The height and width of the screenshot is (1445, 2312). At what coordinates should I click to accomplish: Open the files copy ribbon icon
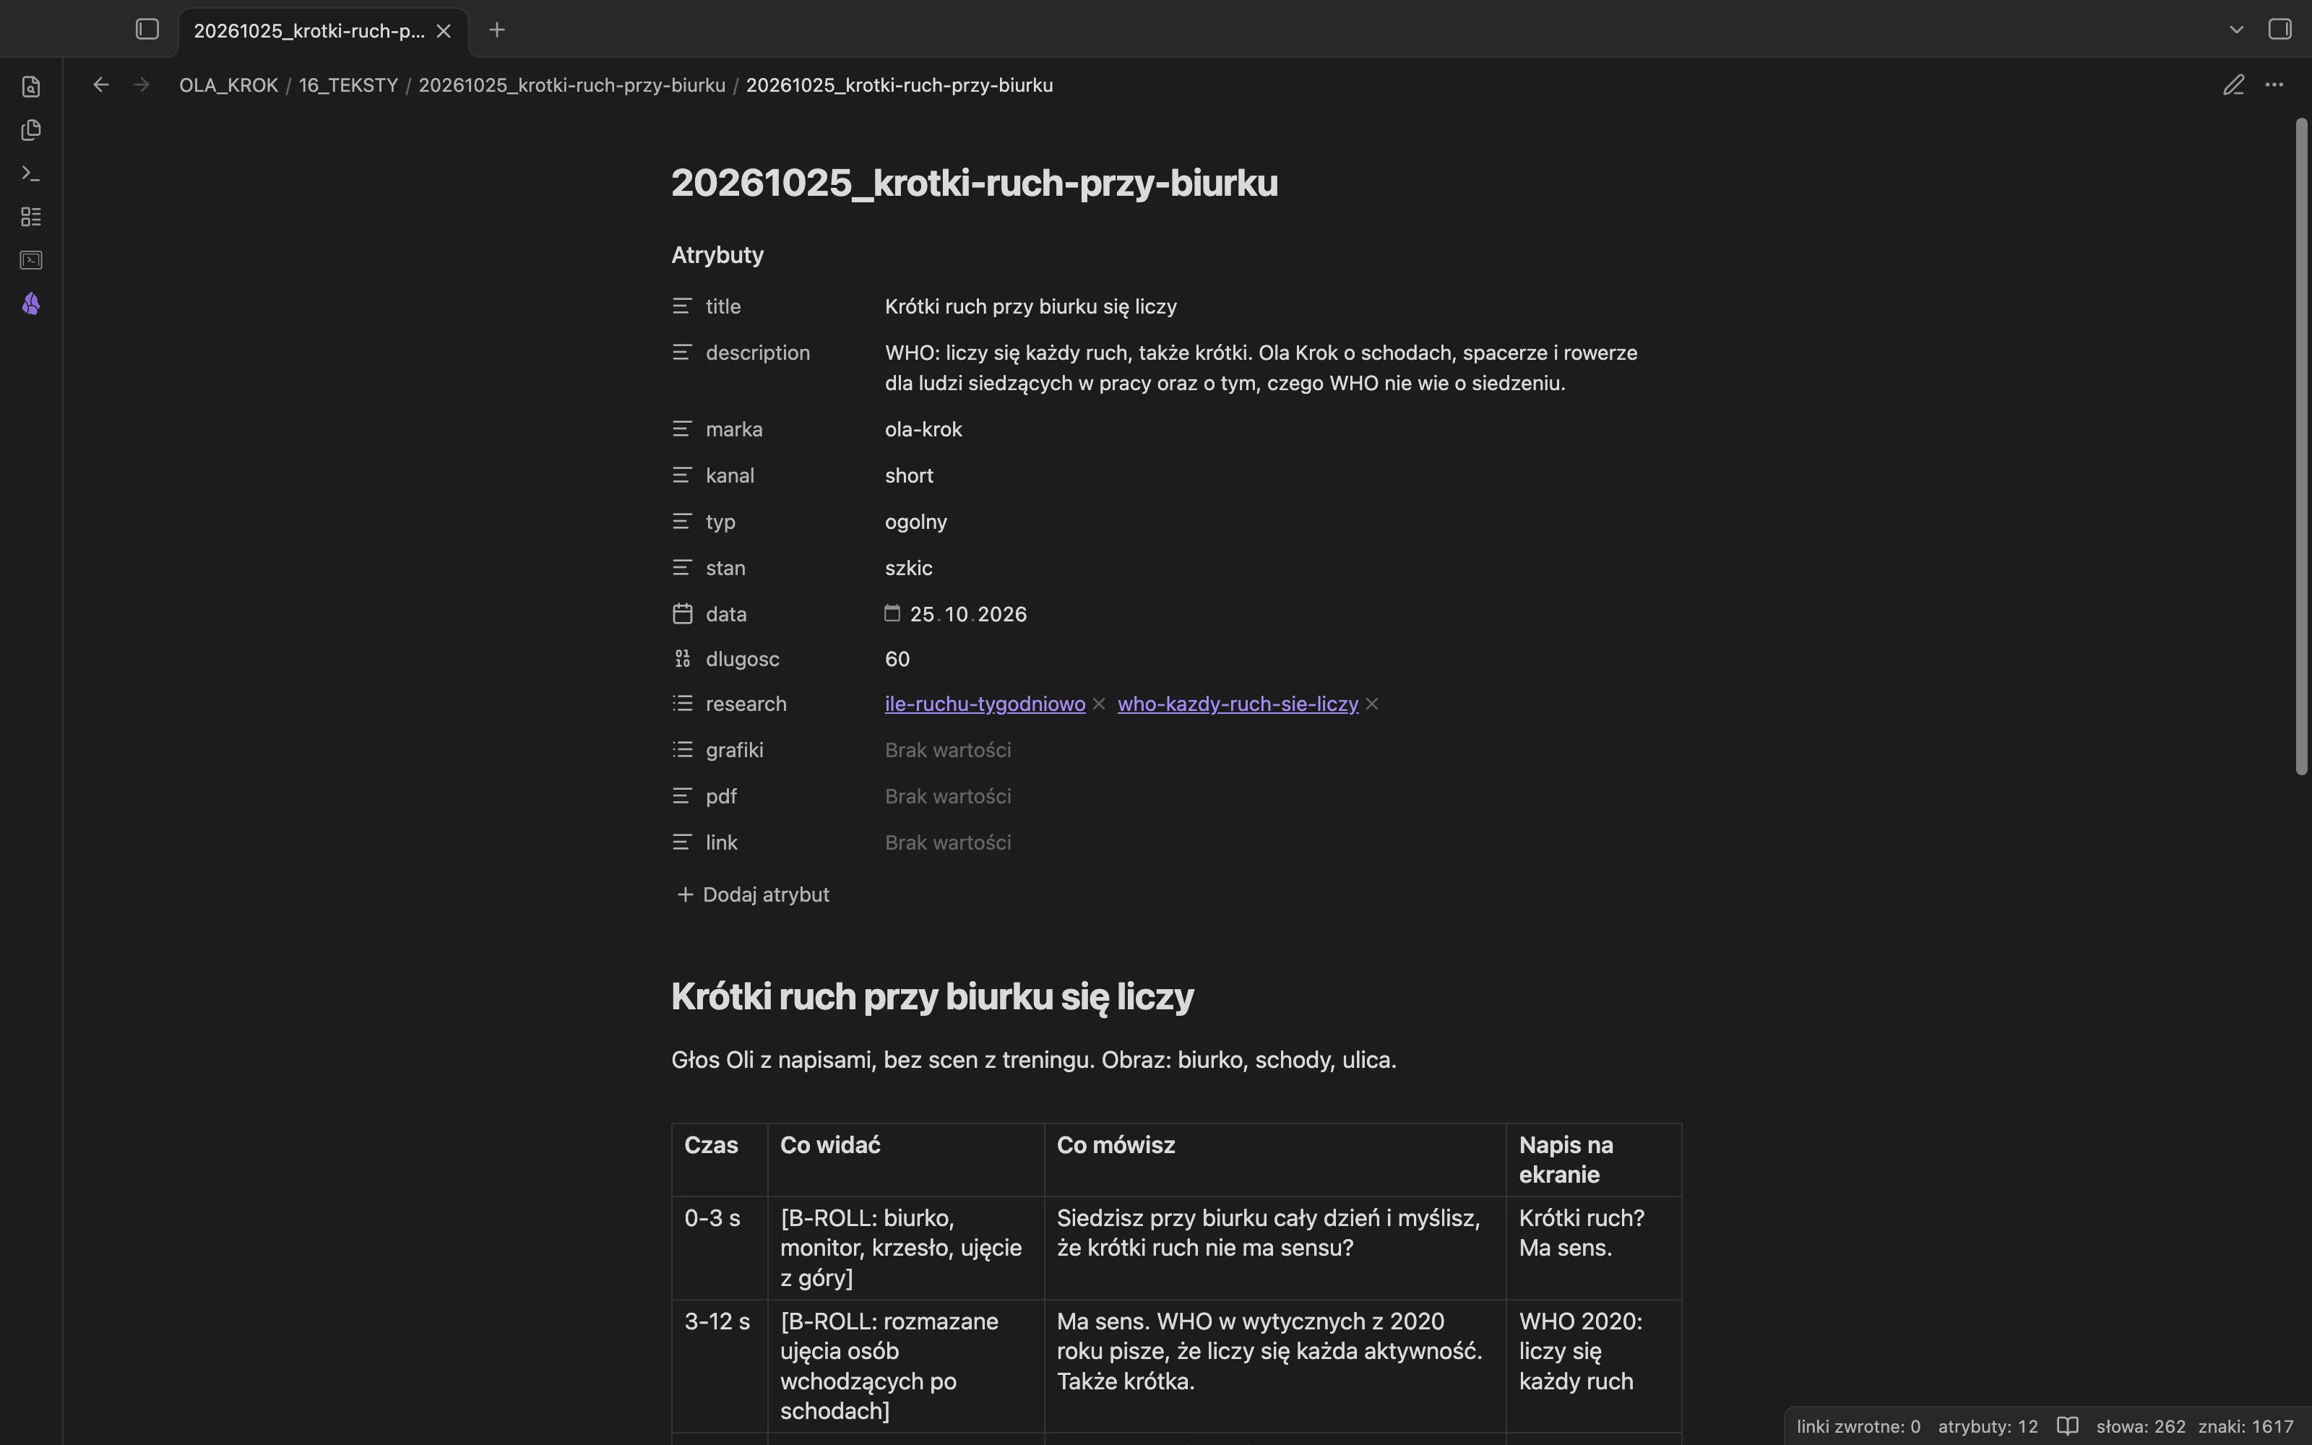tap(30, 130)
